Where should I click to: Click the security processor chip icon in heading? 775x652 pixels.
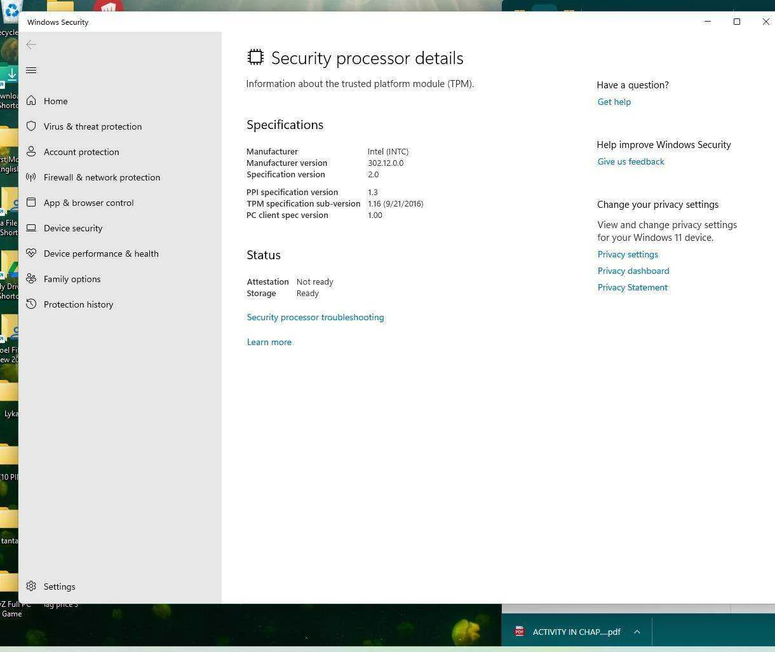[255, 57]
